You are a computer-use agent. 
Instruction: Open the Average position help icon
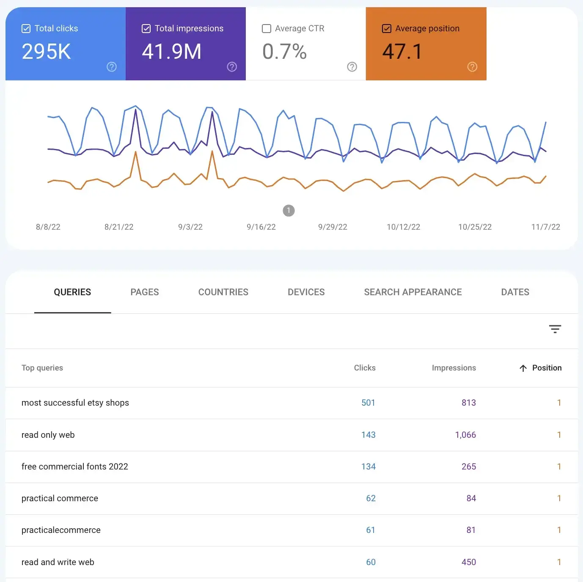tap(472, 67)
